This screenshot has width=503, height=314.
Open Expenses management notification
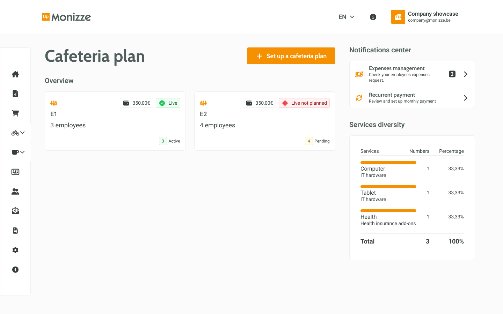[x=412, y=74]
